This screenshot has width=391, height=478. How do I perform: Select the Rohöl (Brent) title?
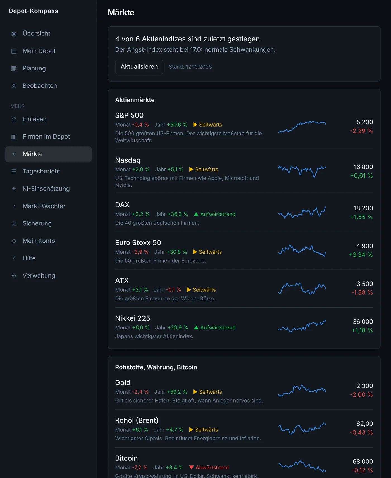coord(137,420)
